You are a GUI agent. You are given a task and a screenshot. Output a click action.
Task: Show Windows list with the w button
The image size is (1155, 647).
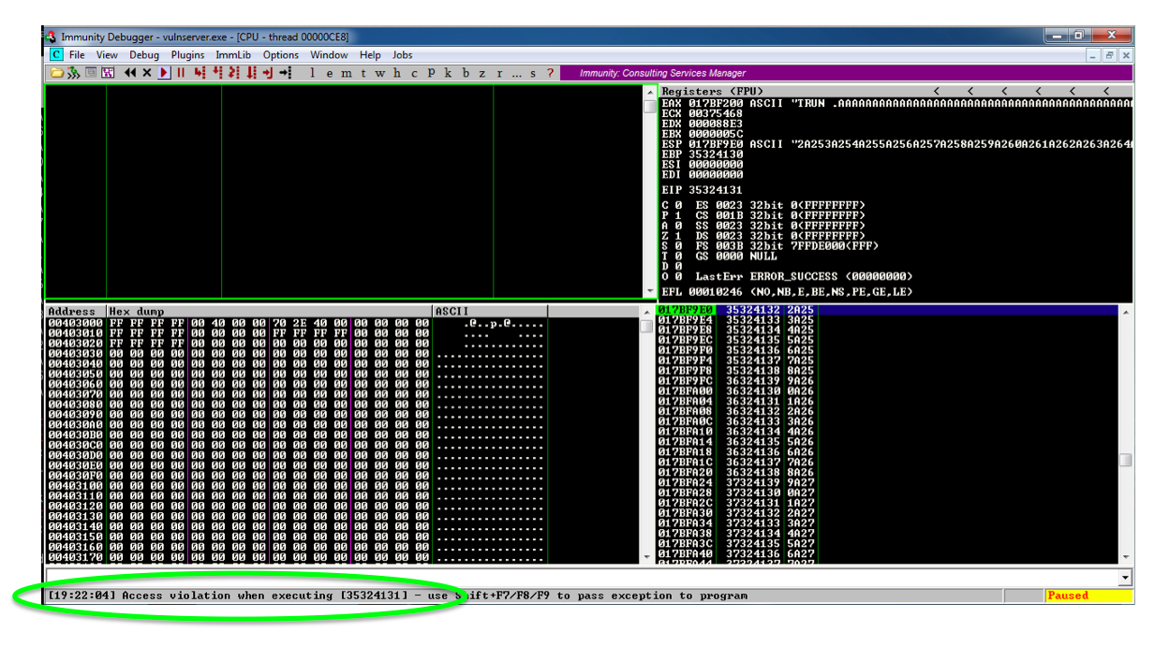click(x=379, y=73)
